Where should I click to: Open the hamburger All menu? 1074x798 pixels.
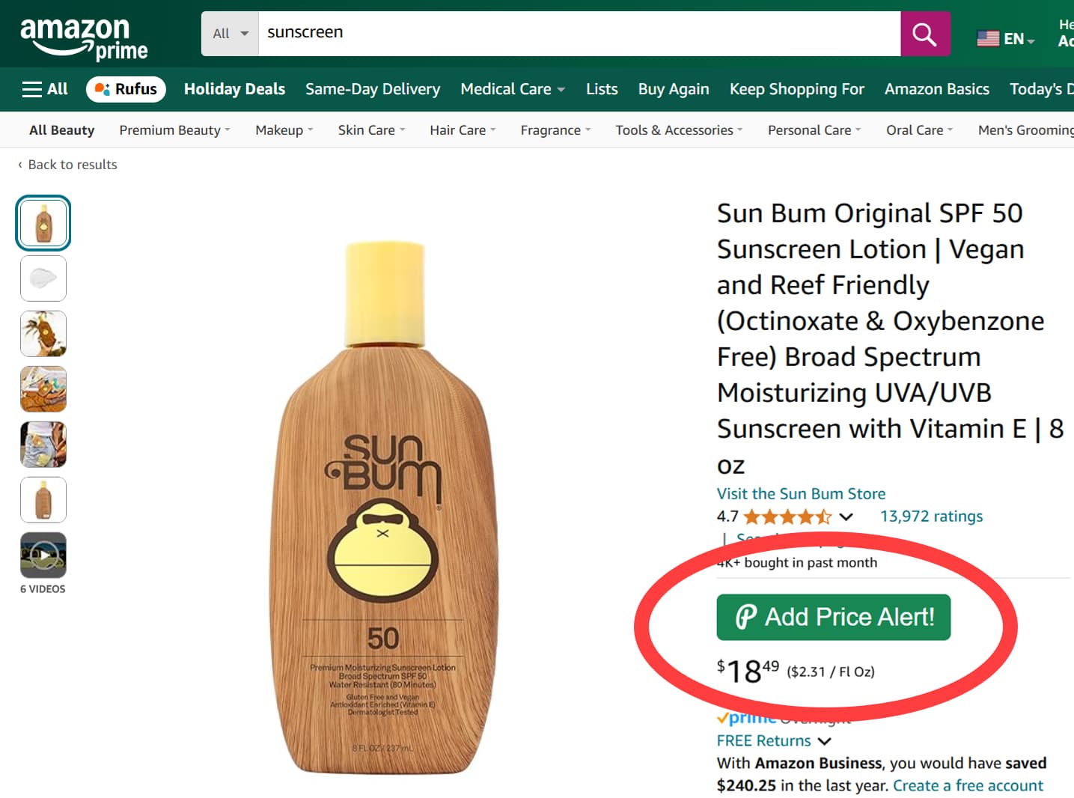(45, 89)
